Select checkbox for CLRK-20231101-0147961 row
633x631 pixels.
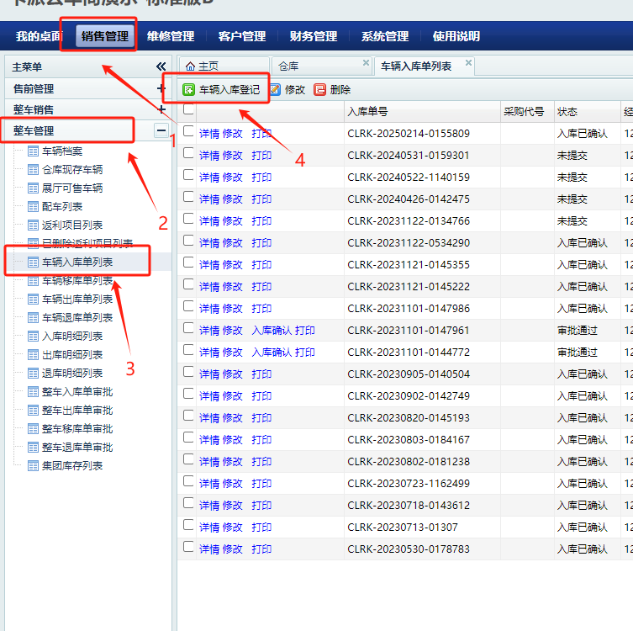point(188,329)
